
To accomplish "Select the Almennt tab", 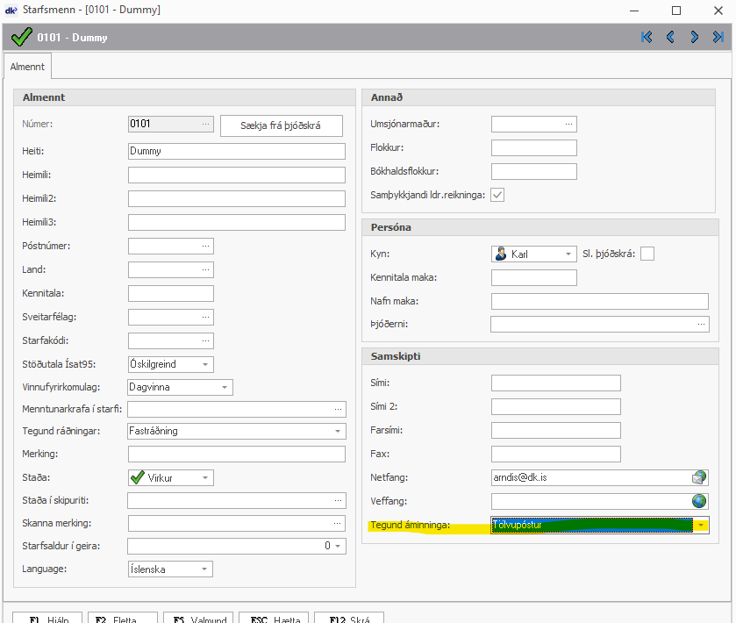I will pyautogui.click(x=26, y=67).
